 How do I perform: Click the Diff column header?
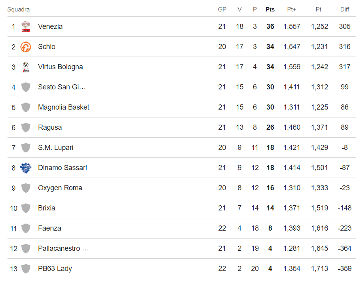pyautogui.click(x=344, y=9)
